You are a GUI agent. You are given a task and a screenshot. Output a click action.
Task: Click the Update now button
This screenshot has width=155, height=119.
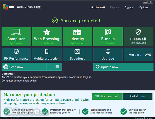point(123,67)
